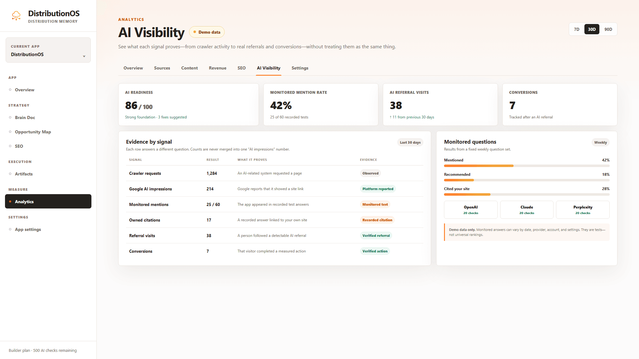Screen dimensions: 639x359
Task: Click the Recommended progress bar
Action: pos(527,180)
